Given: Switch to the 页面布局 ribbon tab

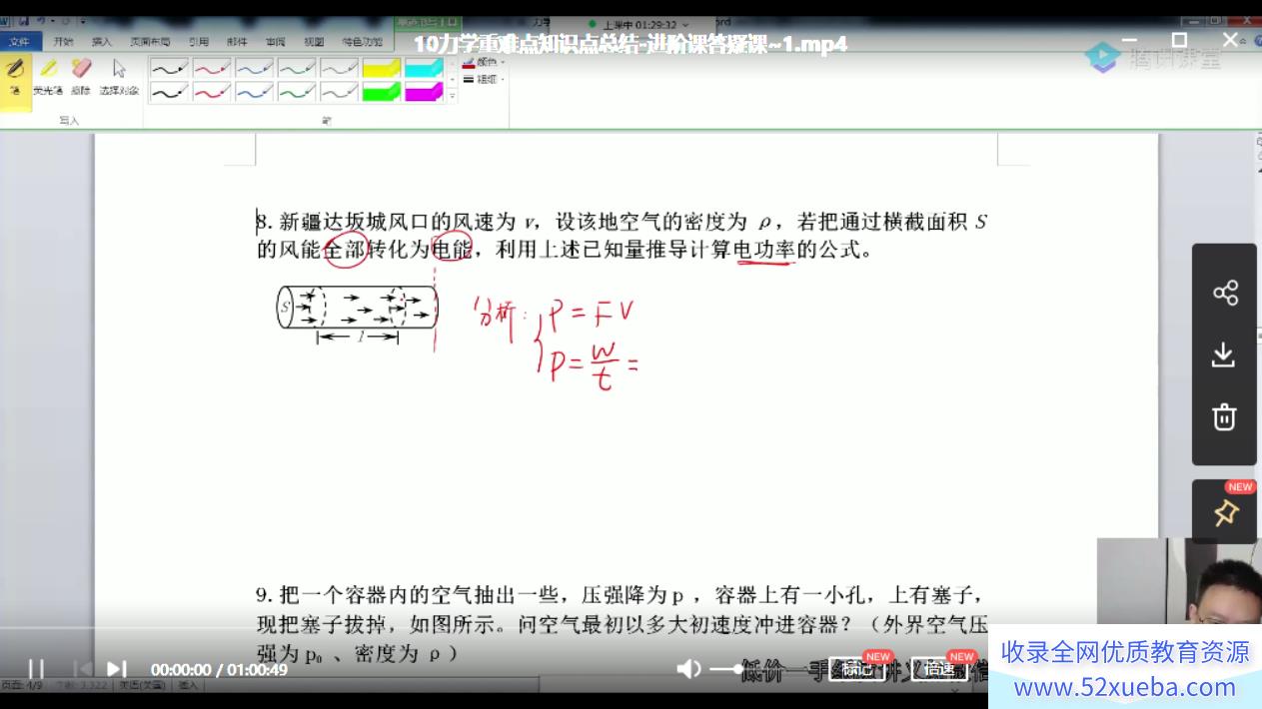Looking at the screenshot, I should [150, 42].
